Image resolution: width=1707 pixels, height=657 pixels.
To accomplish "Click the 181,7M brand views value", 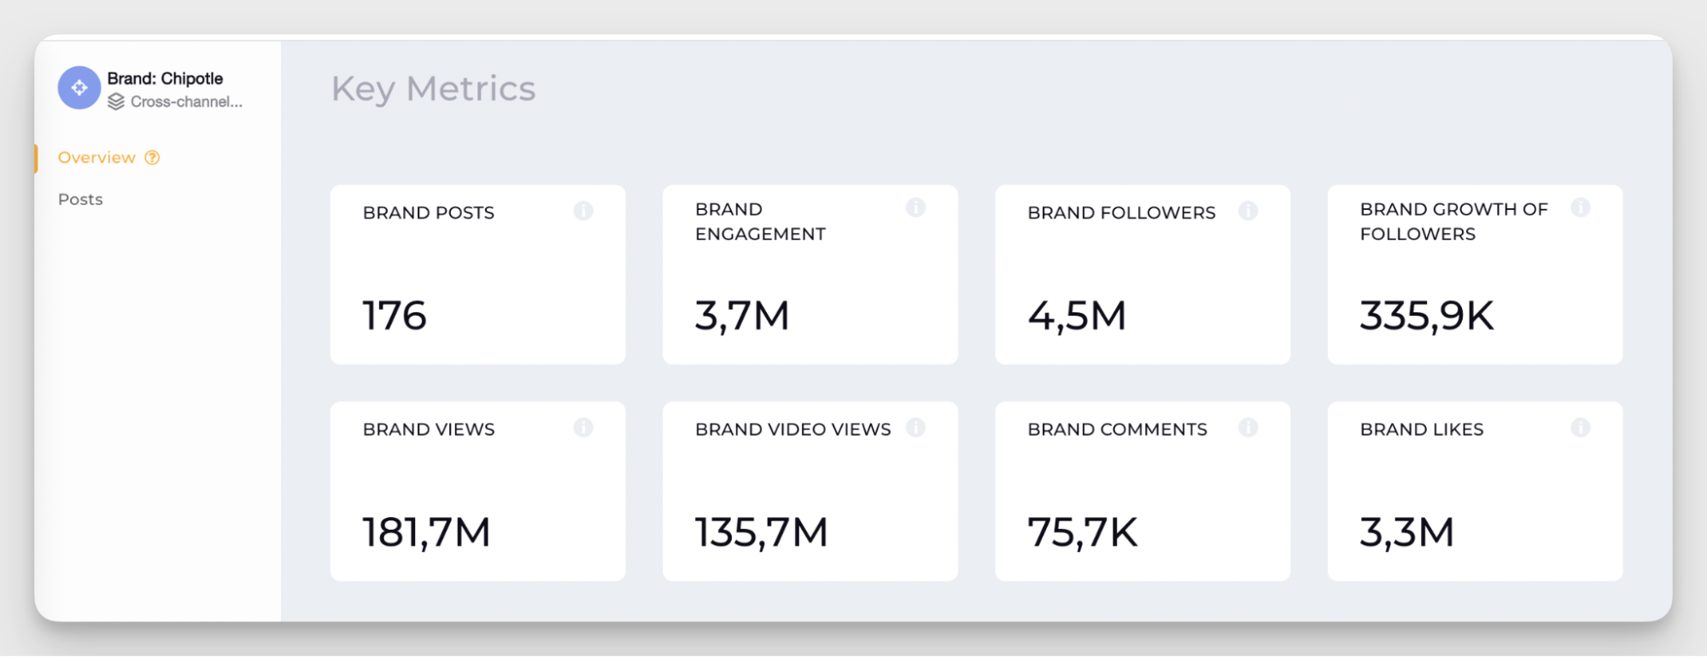I will point(426,532).
